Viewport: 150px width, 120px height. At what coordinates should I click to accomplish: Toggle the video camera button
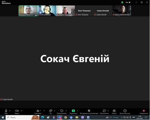click(17, 112)
